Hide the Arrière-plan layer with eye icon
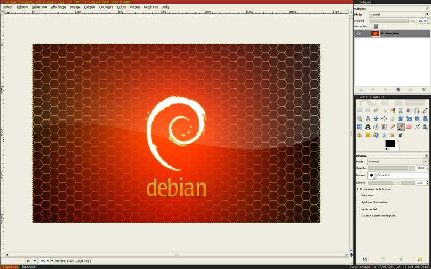Image resolution: width=431 pixels, height=269 pixels. coord(358,33)
